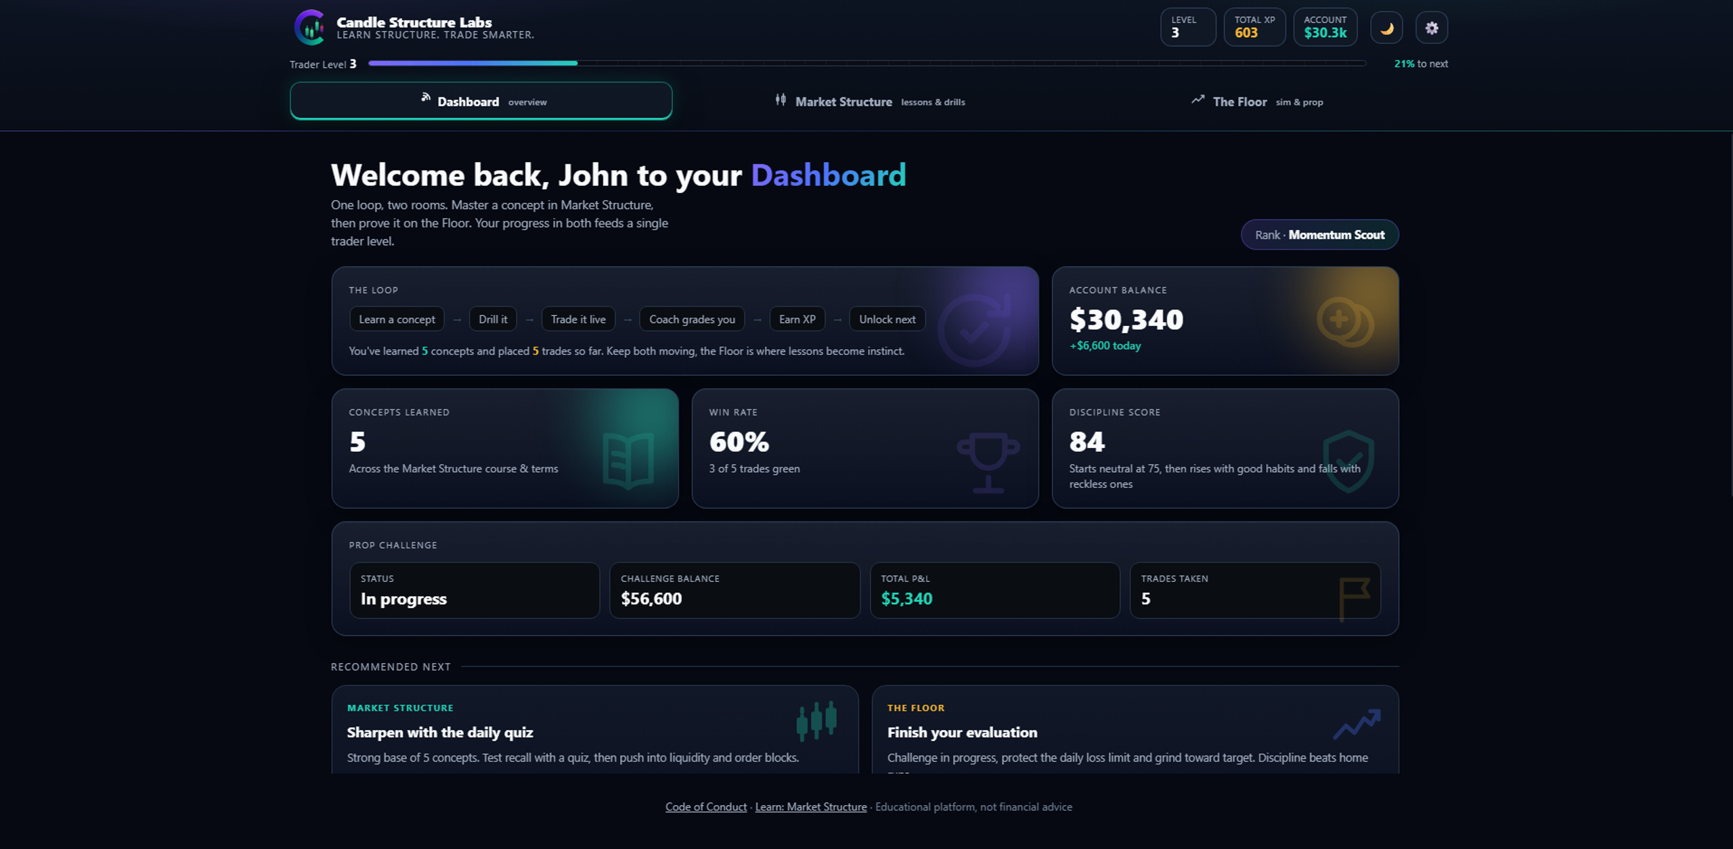Open settings via the gear icon

point(1431,28)
